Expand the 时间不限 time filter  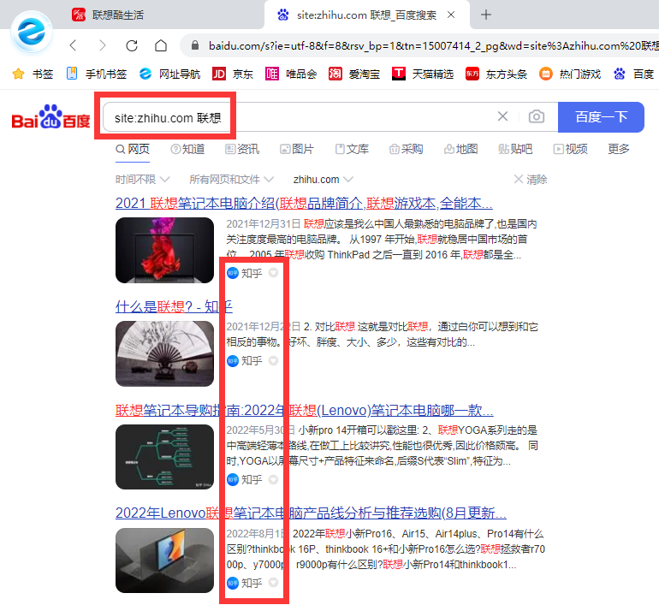[142, 180]
